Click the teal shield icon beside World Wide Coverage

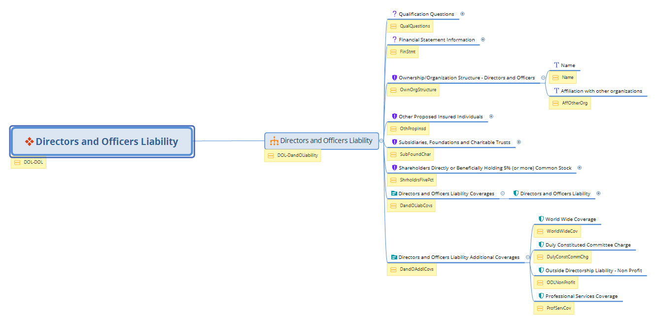coord(541,219)
